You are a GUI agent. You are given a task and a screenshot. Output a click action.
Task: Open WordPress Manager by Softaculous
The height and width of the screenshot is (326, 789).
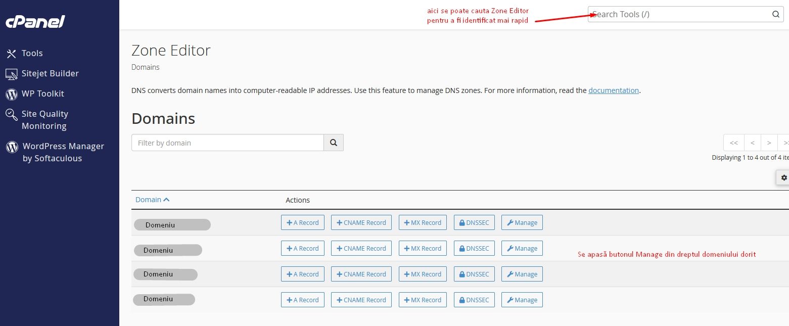(x=55, y=152)
